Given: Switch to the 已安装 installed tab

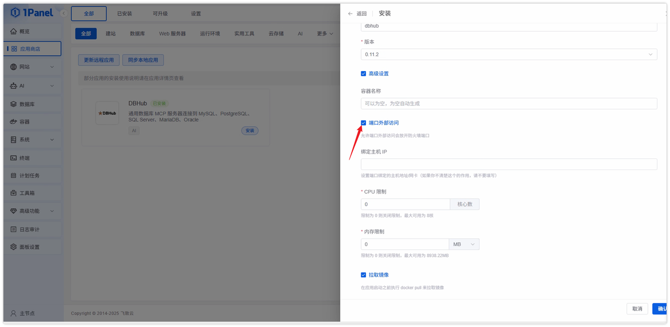Looking at the screenshot, I should [124, 13].
